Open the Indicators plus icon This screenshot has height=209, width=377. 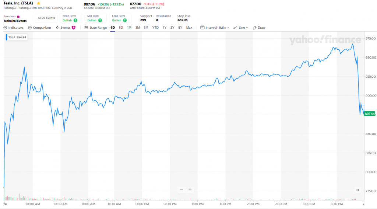pos(5,28)
